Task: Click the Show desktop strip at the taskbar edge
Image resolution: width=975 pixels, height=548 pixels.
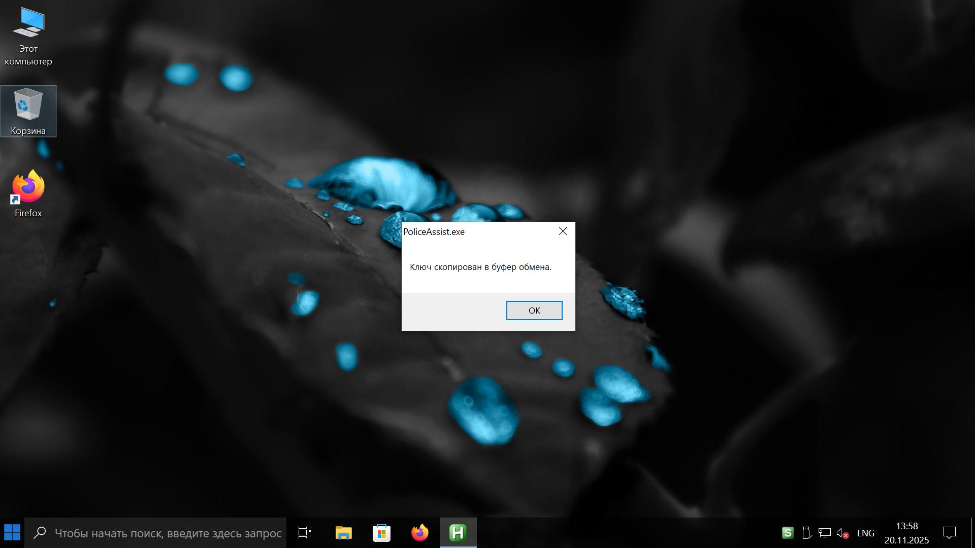Action: click(972, 533)
